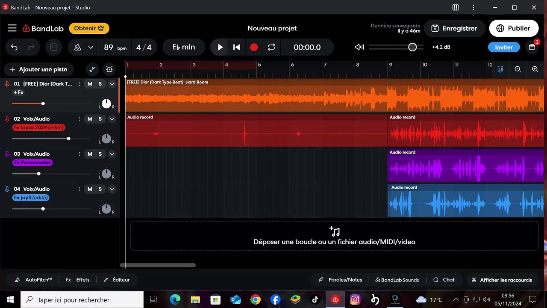Expand options for track 01 Dior
The width and height of the screenshot is (547, 308).
pos(112,84)
